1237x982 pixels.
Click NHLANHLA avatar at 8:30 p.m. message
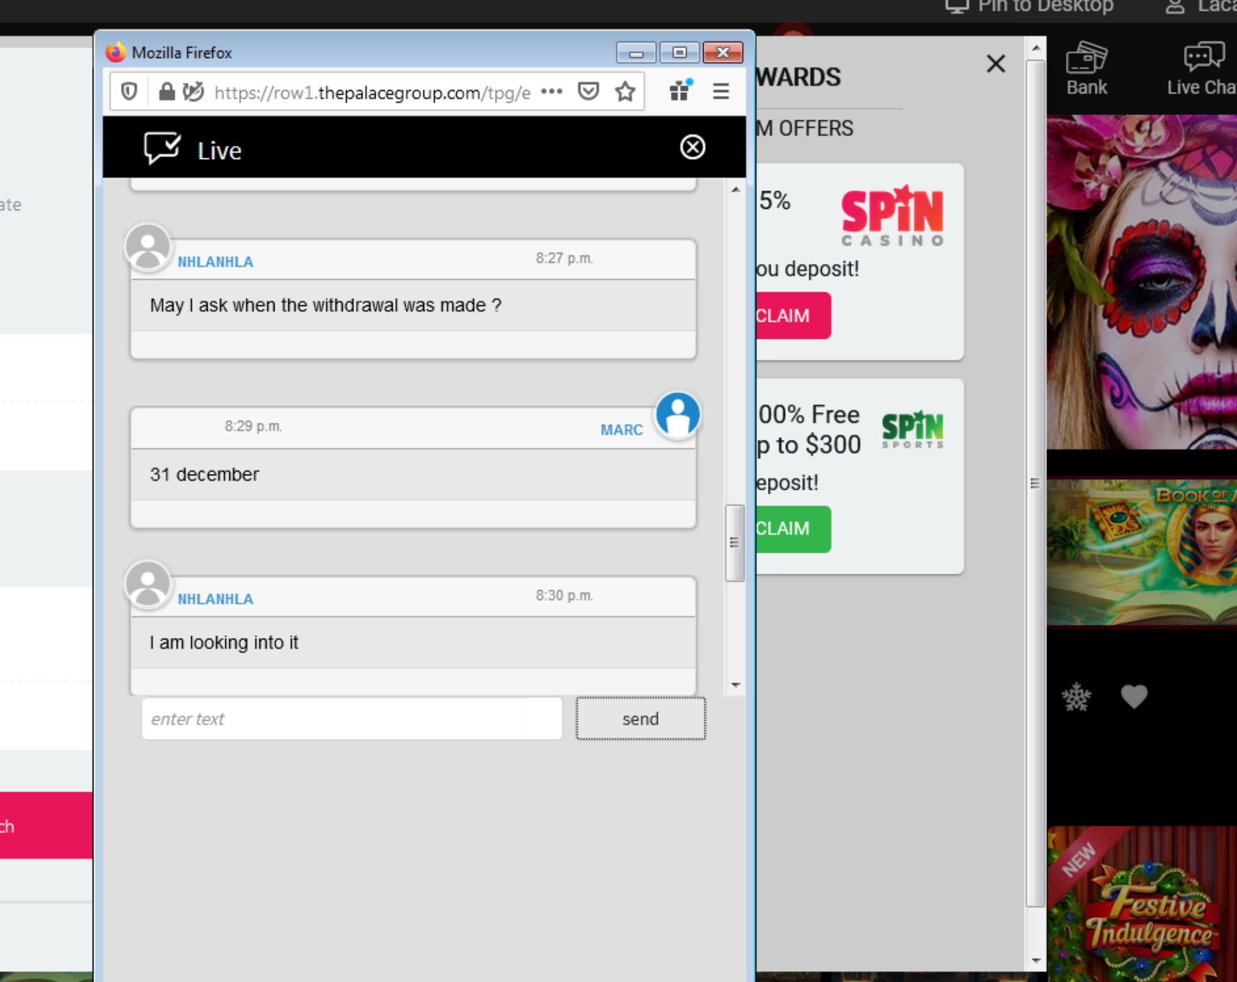148,584
